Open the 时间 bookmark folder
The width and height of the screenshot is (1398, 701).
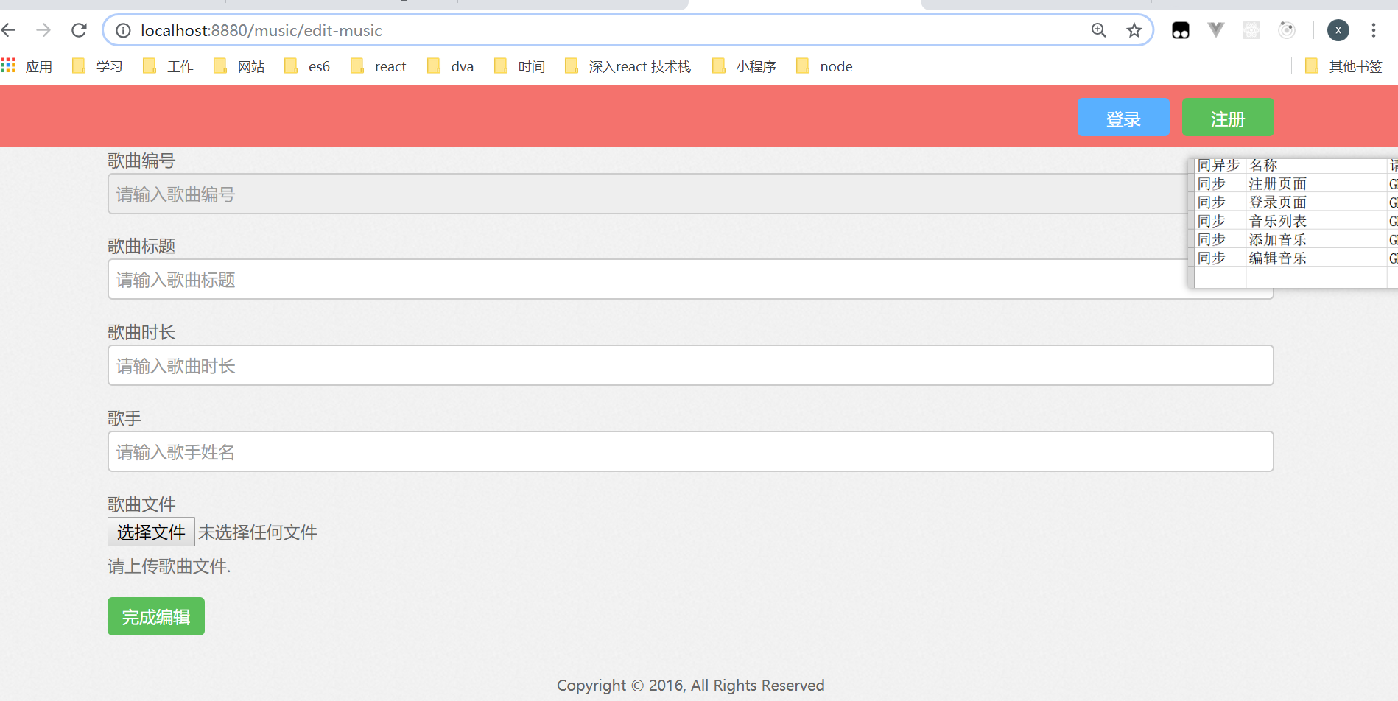[x=519, y=66]
